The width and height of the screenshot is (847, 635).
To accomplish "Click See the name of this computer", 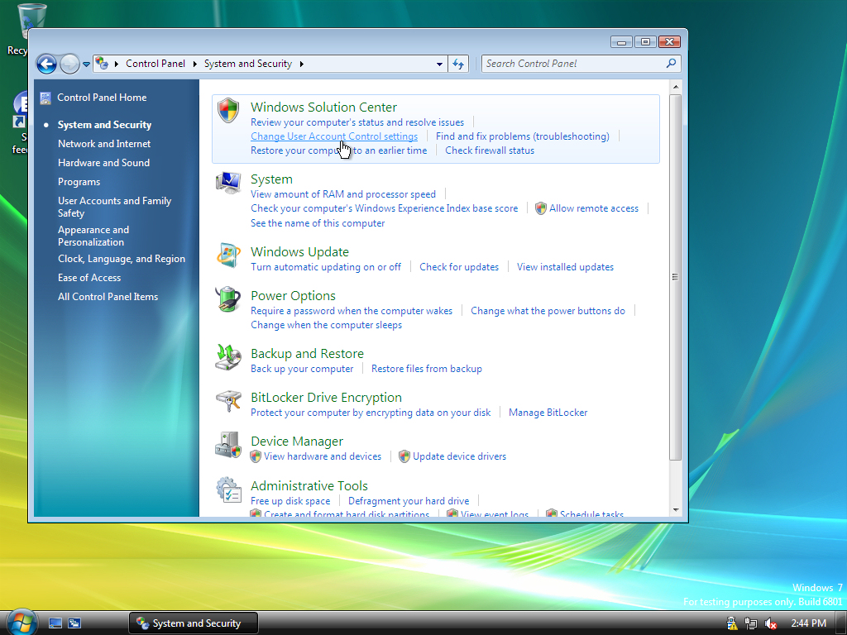I will pyautogui.click(x=318, y=223).
